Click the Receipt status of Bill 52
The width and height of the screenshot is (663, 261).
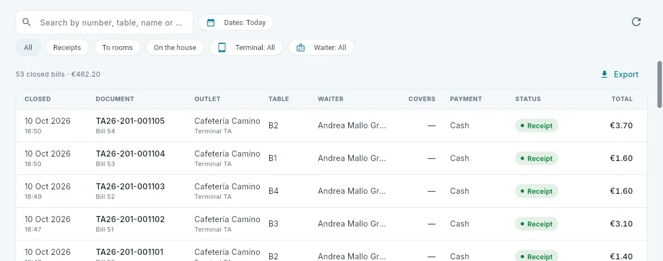tap(537, 191)
